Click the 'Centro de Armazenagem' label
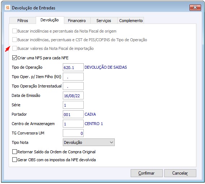The height and width of the screenshot is (184, 205). click(33, 124)
